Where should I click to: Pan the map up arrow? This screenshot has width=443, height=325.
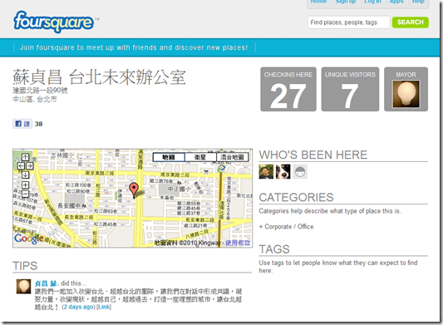[x=26, y=157]
